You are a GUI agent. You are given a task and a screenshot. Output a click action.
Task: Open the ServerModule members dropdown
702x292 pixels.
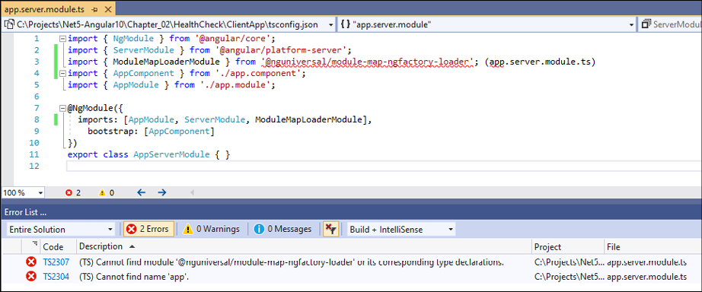pyautogui.click(x=670, y=24)
